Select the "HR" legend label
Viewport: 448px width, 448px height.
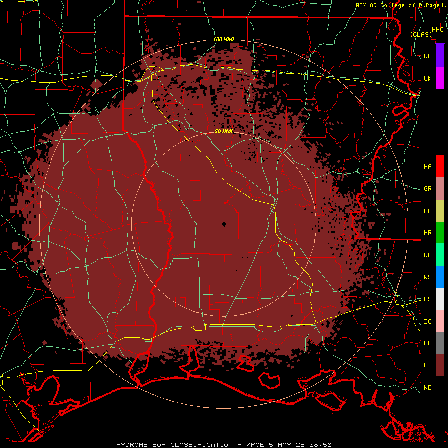coord(427,233)
